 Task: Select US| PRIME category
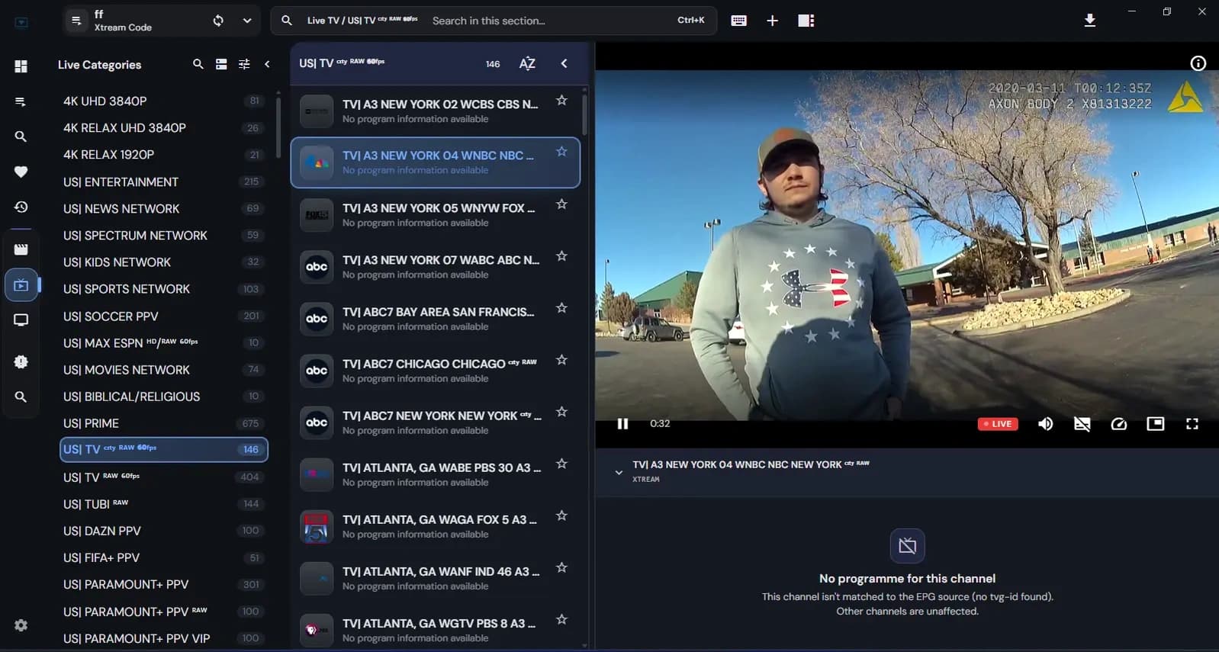coord(164,423)
